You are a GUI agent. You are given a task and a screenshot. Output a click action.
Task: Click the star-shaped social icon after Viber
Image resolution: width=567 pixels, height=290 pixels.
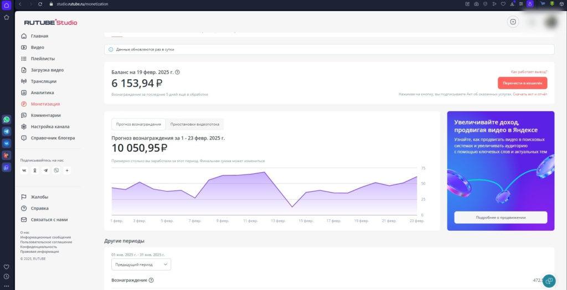tap(67, 170)
